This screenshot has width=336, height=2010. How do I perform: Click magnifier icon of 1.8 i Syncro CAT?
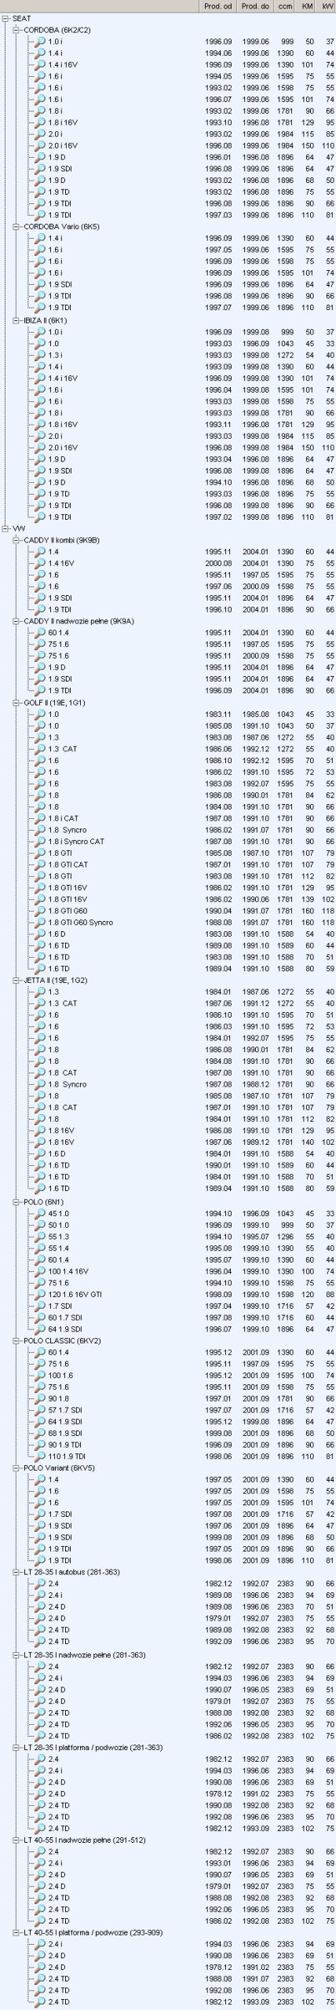(x=41, y=841)
